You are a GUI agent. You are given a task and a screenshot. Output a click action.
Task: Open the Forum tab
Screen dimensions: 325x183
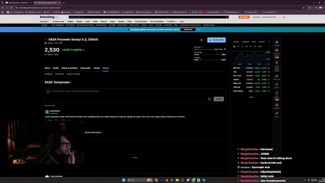tap(105, 68)
